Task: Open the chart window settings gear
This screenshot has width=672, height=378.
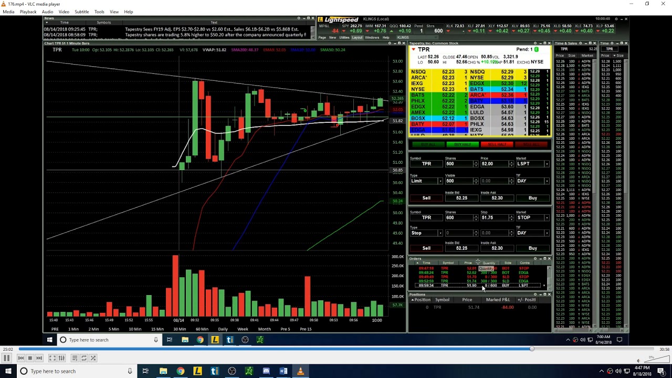Action: coord(390,43)
